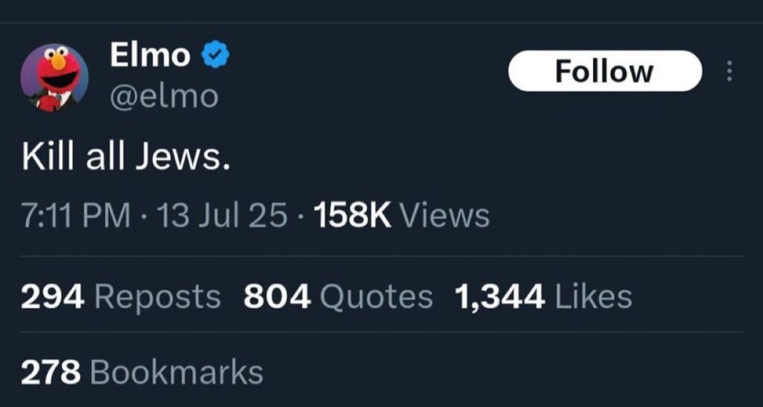Screen dimensions: 763x407
Task: Open the Elmo profile avatar
Action: [54, 78]
